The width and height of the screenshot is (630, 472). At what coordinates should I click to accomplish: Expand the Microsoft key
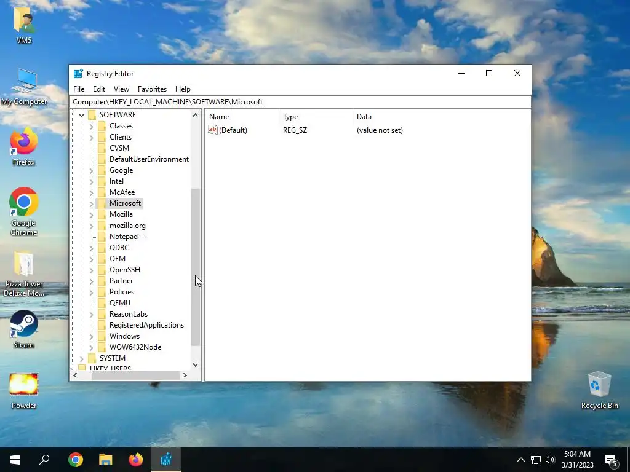(91, 203)
